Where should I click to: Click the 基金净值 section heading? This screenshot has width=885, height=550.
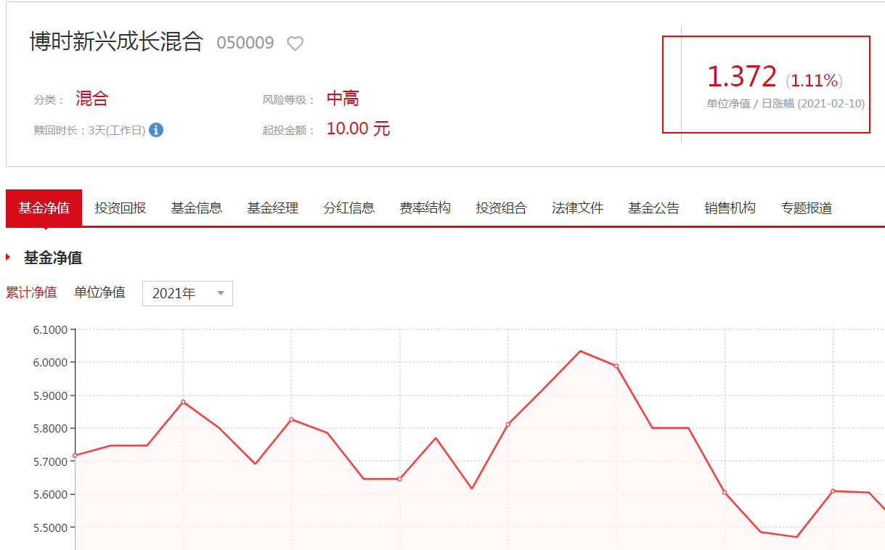pyautogui.click(x=53, y=258)
